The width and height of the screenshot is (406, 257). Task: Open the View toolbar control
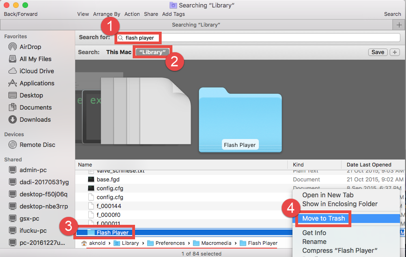coord(83,14)
